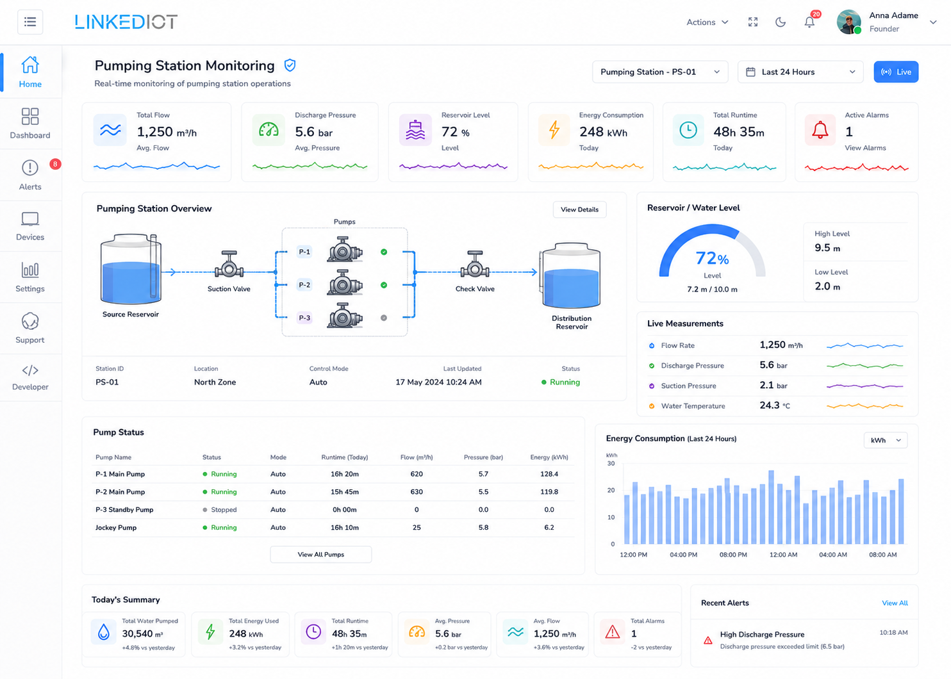Click the Active Alarms bell icon

[820, 130]
